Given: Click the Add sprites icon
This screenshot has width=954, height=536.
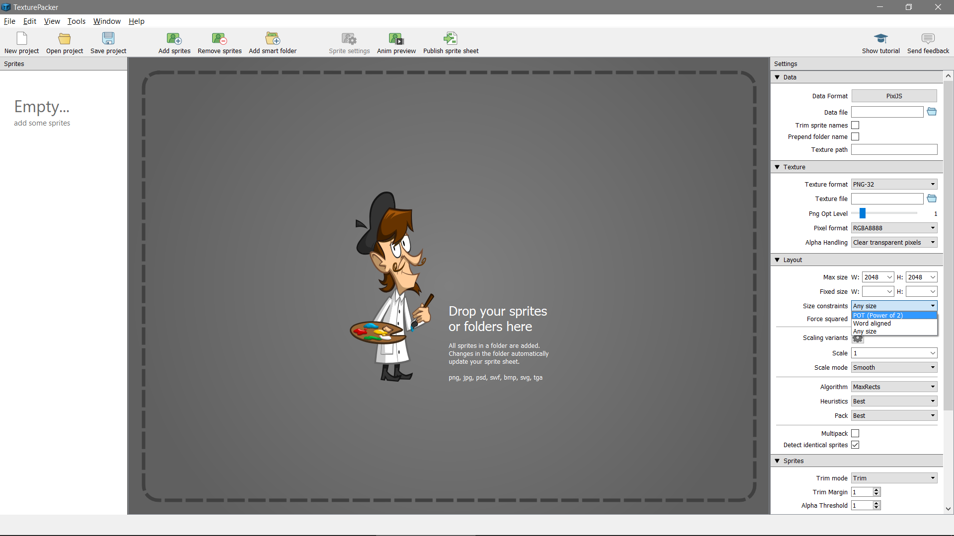Looking at the screenshot, I should point(174,38).
